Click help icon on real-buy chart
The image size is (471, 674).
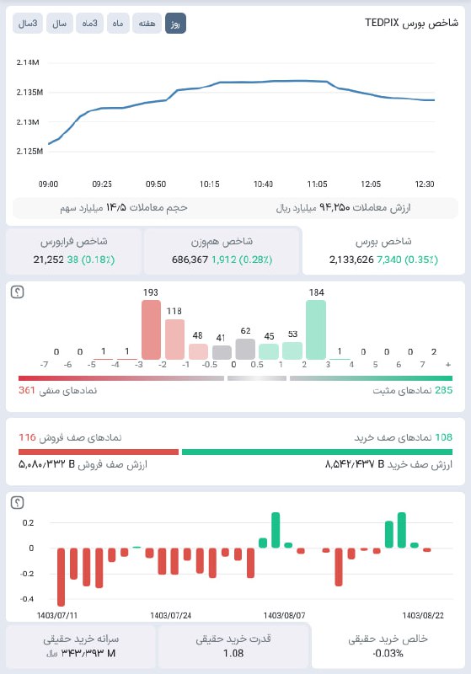[x=17, y=502]
